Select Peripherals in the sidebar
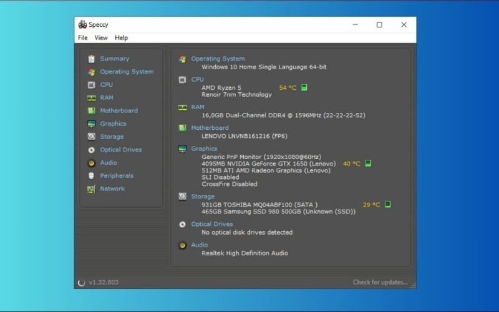The image size is (499, 312). pyautogui.click(x=117, y=176)
